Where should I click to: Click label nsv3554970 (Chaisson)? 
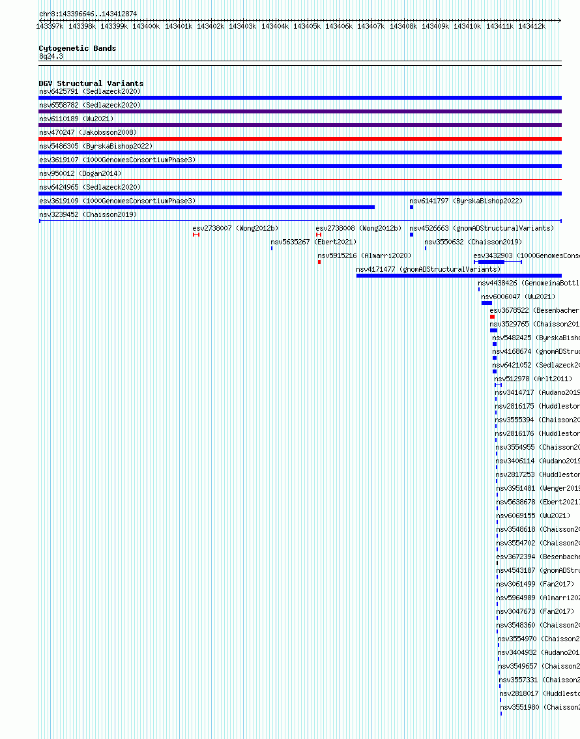click(538, 638)
